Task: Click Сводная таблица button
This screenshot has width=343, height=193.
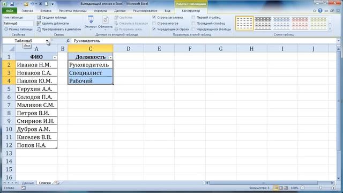Action: click(x=52, y=17)
